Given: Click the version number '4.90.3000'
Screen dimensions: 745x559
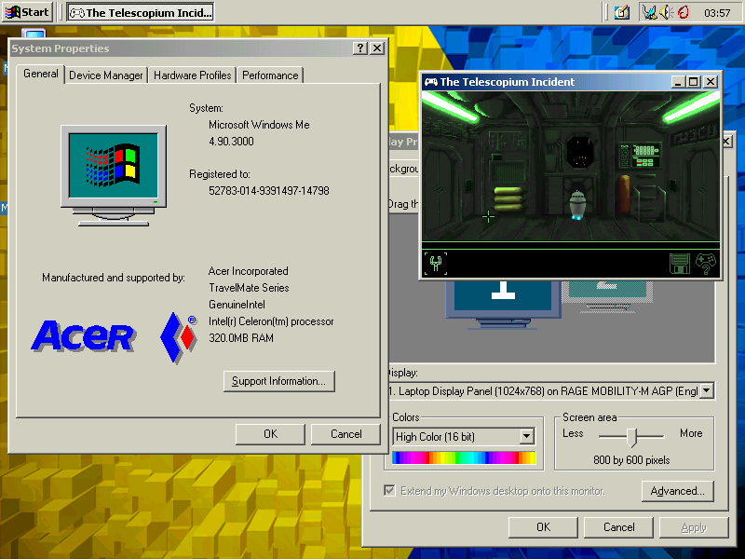Looking at the screenshot, I should [231, 142].
